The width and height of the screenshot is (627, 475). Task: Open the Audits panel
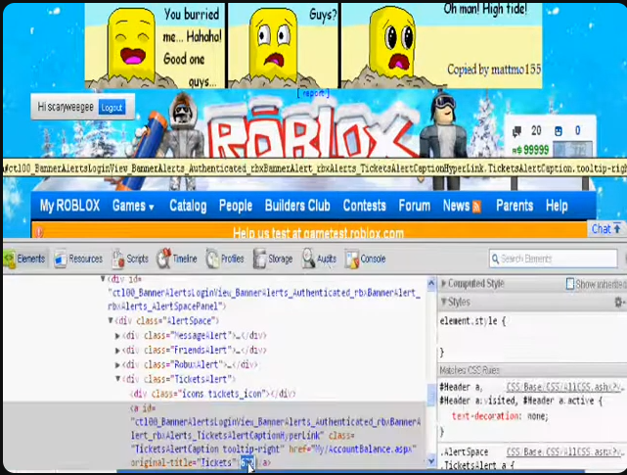click(319, 260)
